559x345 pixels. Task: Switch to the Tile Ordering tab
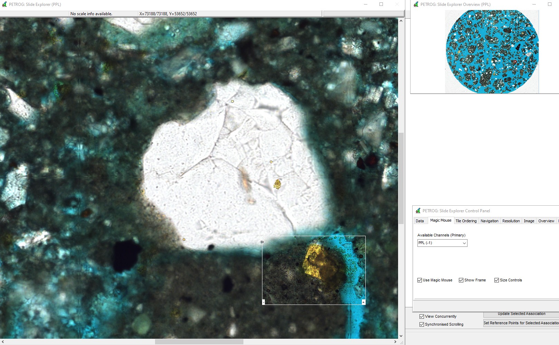(x=466, y=221)
